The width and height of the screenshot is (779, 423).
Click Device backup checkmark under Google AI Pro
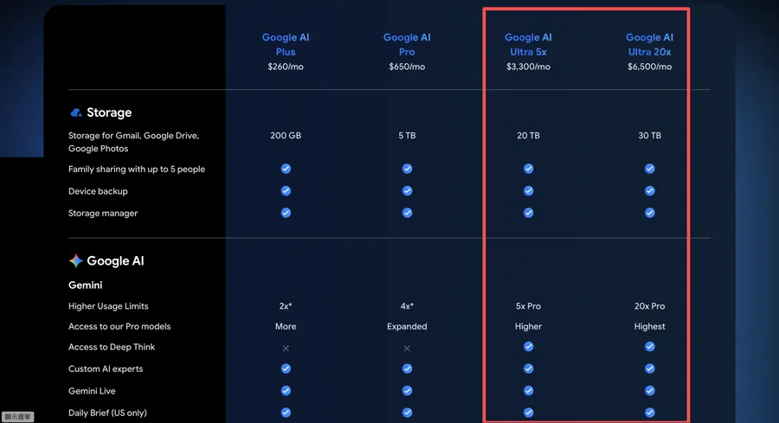pyautogui.click(x=407, y=190)
